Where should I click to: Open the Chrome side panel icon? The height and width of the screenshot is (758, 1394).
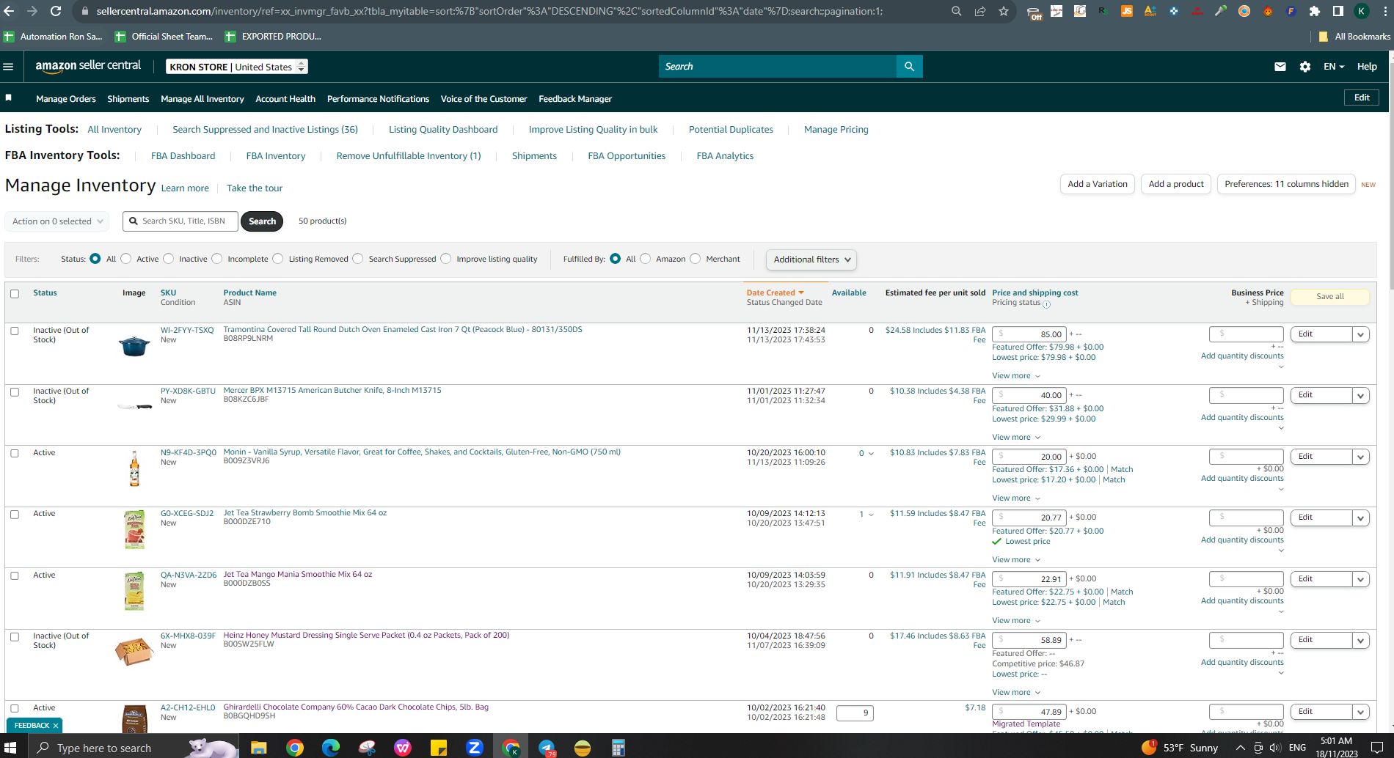1338,11
